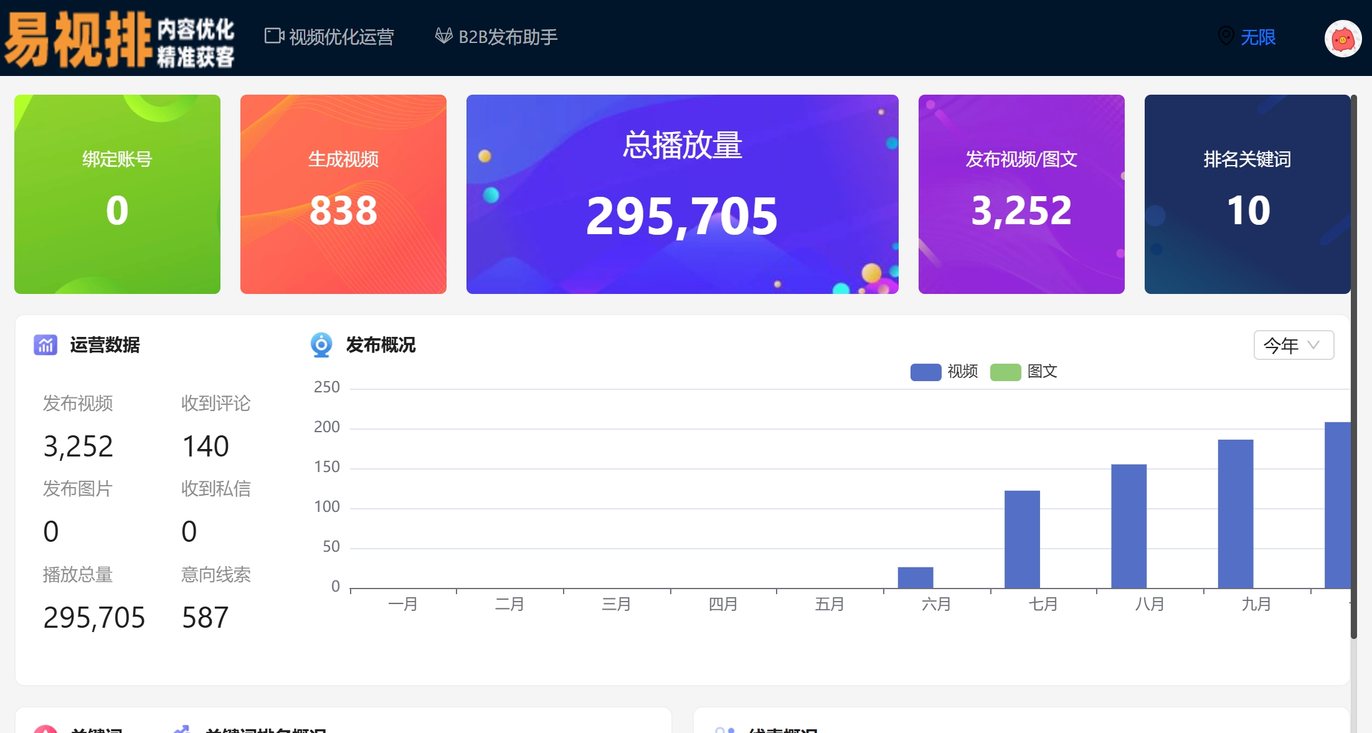This screenshot has height=733, width=1372.
Task: Click the green 图文 legend swatch
Action: [1005, 372]
